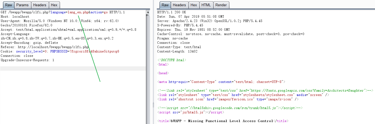Click the 'Pragma: no-cache' line
This screenshot has width=375, height=124.
pyautogui.click(x=172, y=38)
